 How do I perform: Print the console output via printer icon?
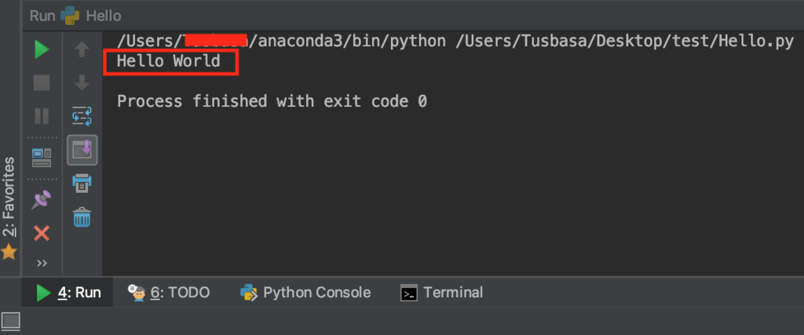pyautogui.click(x=82, y=183)
